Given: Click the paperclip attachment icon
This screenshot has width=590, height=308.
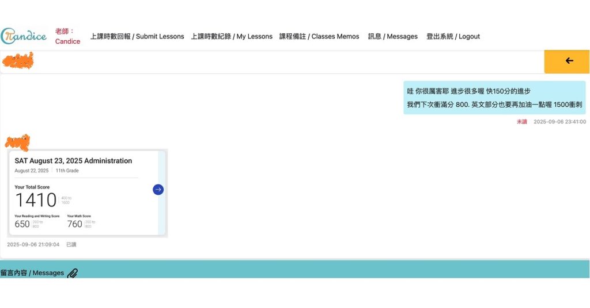Looking at the screenshot, I should [72, 274].
